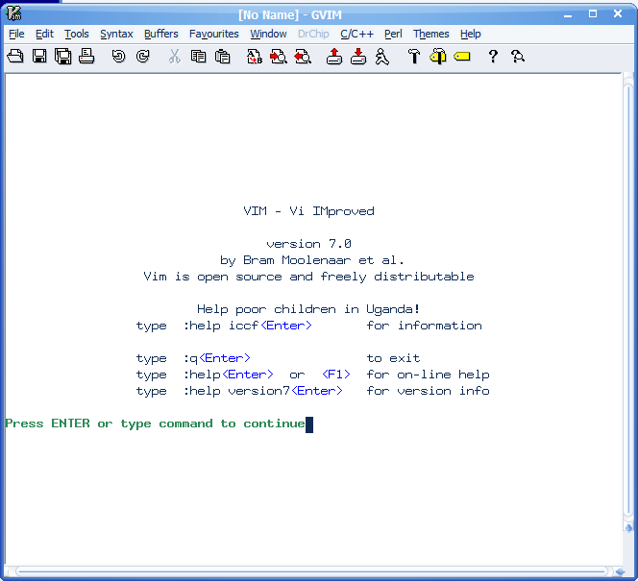Click the 'Press ENTER or type command' prompt
Viewport: 638px width, 581px height.
[155, 424]
